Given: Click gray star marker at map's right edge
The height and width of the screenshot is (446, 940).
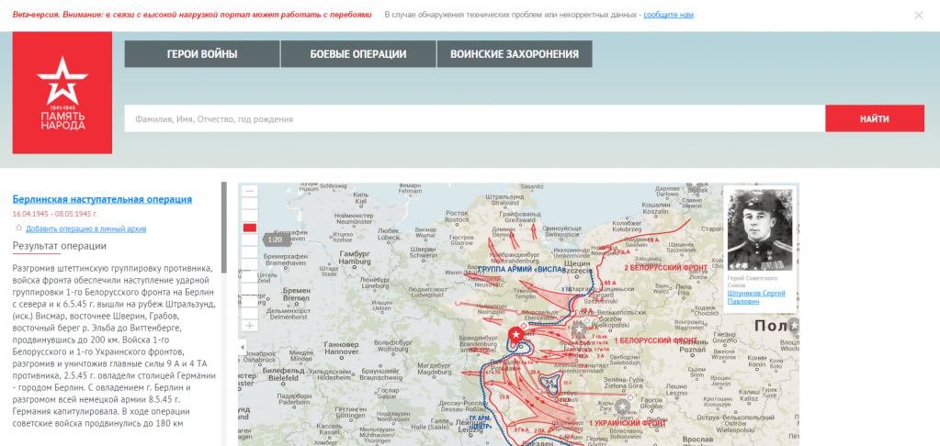Looking at the screenshot, I should coord(793,326).
